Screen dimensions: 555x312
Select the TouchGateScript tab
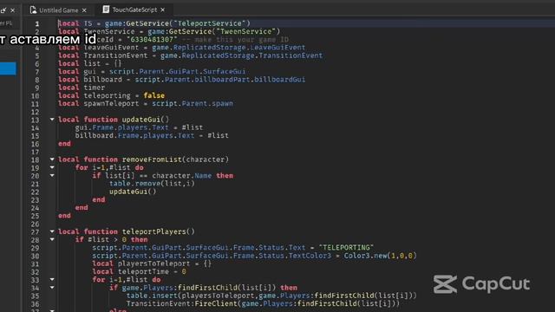tap(134, 10)
